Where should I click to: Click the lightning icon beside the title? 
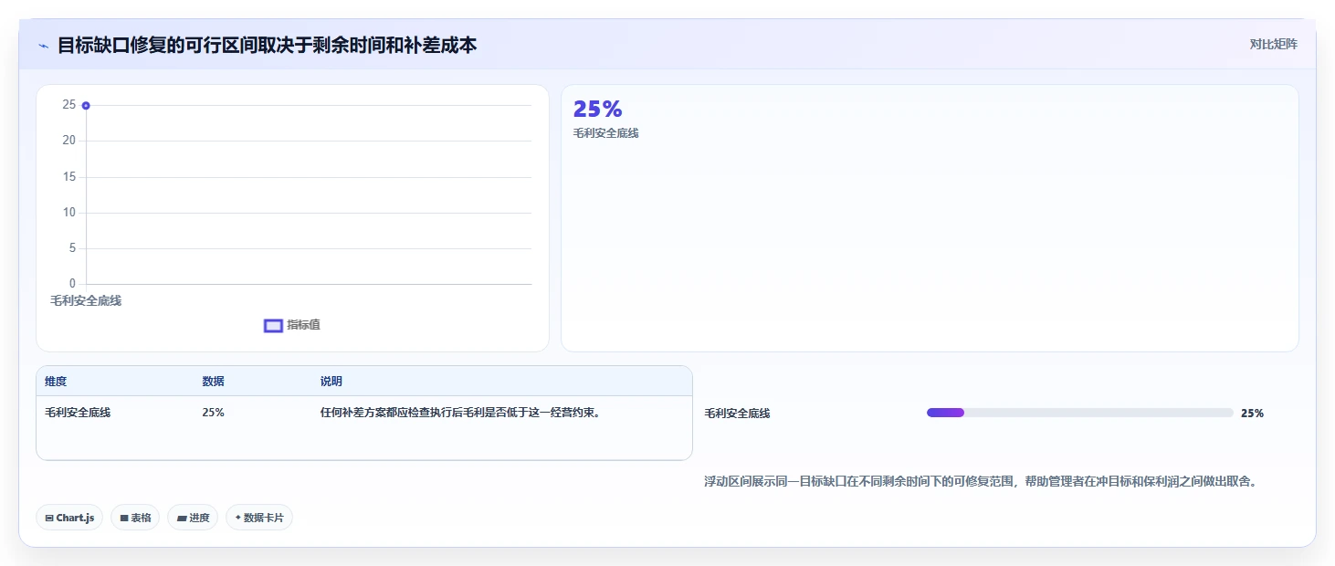[x=43, y=46]
